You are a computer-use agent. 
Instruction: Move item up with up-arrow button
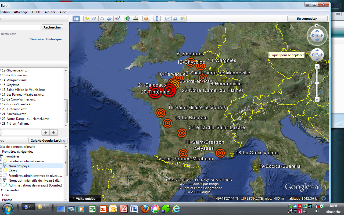(46, 132)
